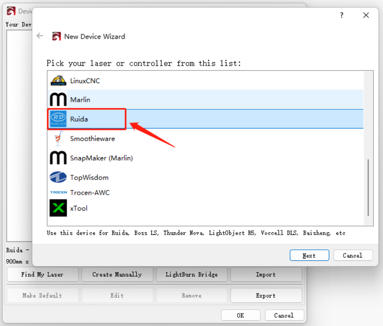Viewport: 383px width, 326px height.
Task: Confirm device settings with OK
Action: click(241, 315)
